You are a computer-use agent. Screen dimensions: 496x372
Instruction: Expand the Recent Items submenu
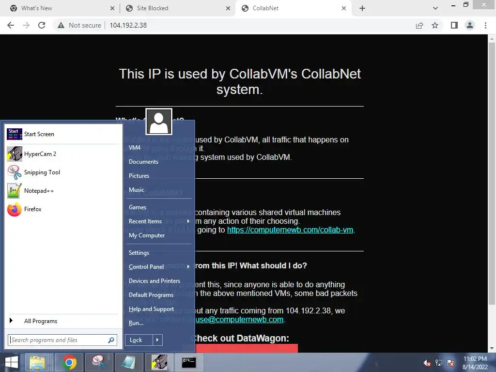[x=188, y=221]
